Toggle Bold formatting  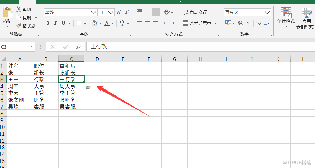pyautogui.click(x=48, y=23)
